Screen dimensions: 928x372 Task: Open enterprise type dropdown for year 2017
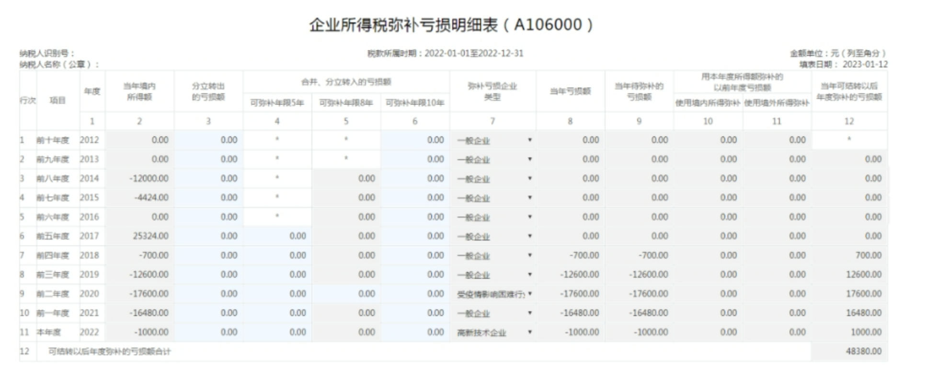[x=493, y=236]
